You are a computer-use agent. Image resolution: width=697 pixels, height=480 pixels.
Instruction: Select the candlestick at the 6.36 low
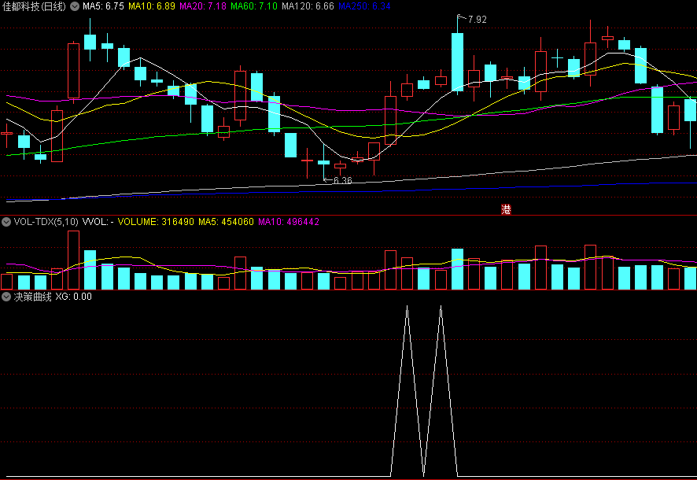[323, 162]
